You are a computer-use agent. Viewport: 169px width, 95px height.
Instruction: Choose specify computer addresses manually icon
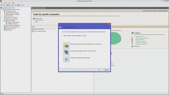click(x=66, y=52)
